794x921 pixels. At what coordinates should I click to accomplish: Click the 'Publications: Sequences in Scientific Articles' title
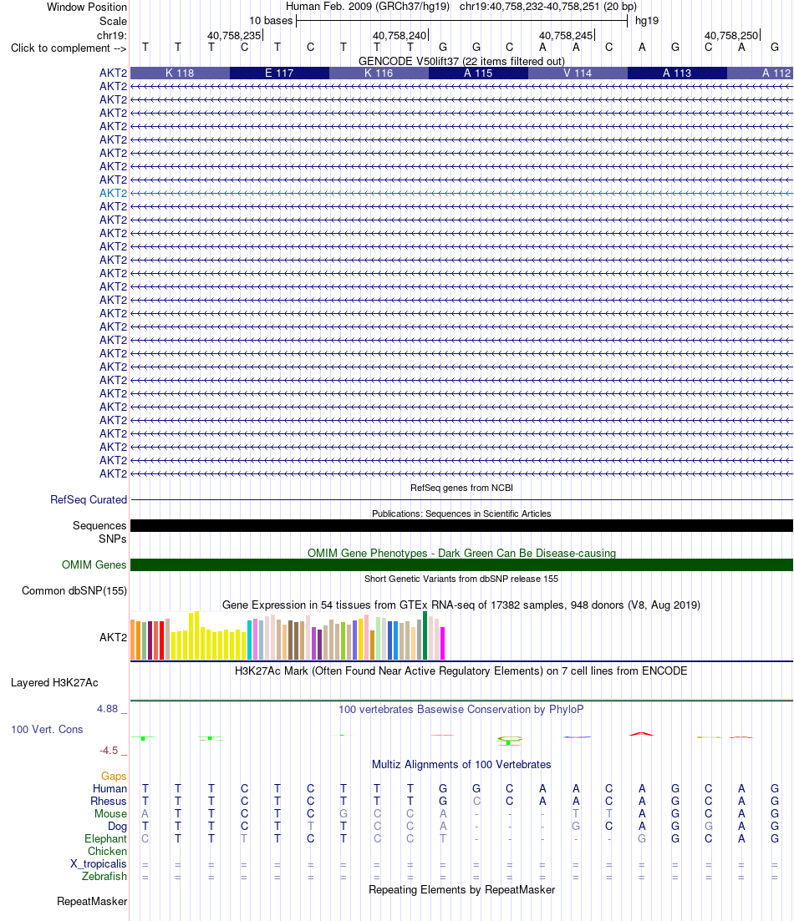pos(461,514)
